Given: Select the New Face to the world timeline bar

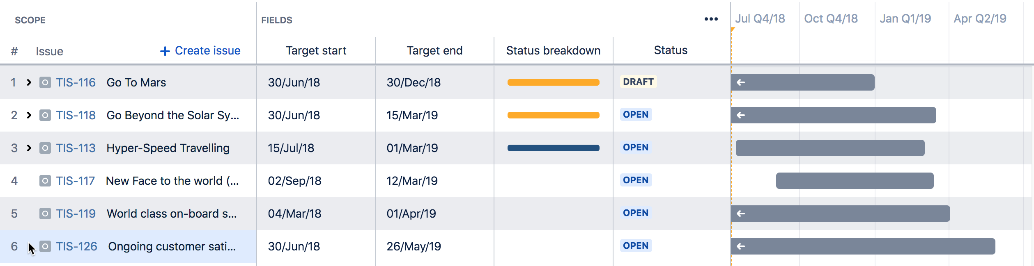Looking at the screenshot, I should [854, 181].
